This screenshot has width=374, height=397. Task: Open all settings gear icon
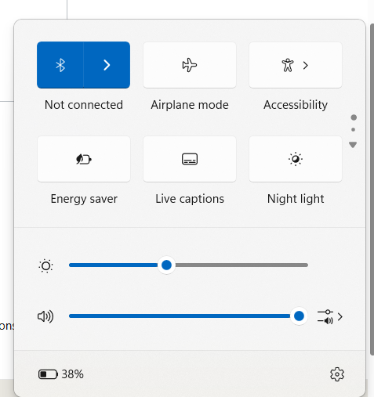tap(337, 374)
